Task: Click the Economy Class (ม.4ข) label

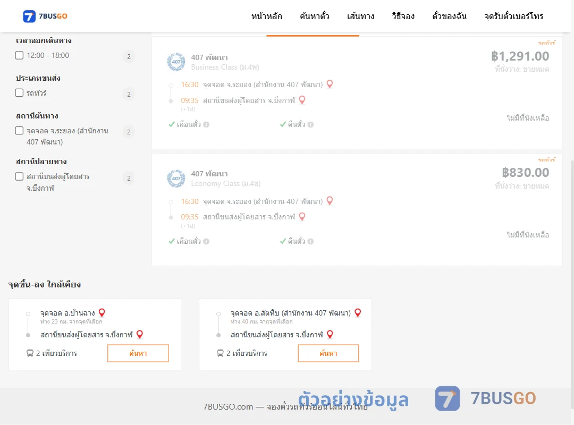Action: click(x=226, y=184)
